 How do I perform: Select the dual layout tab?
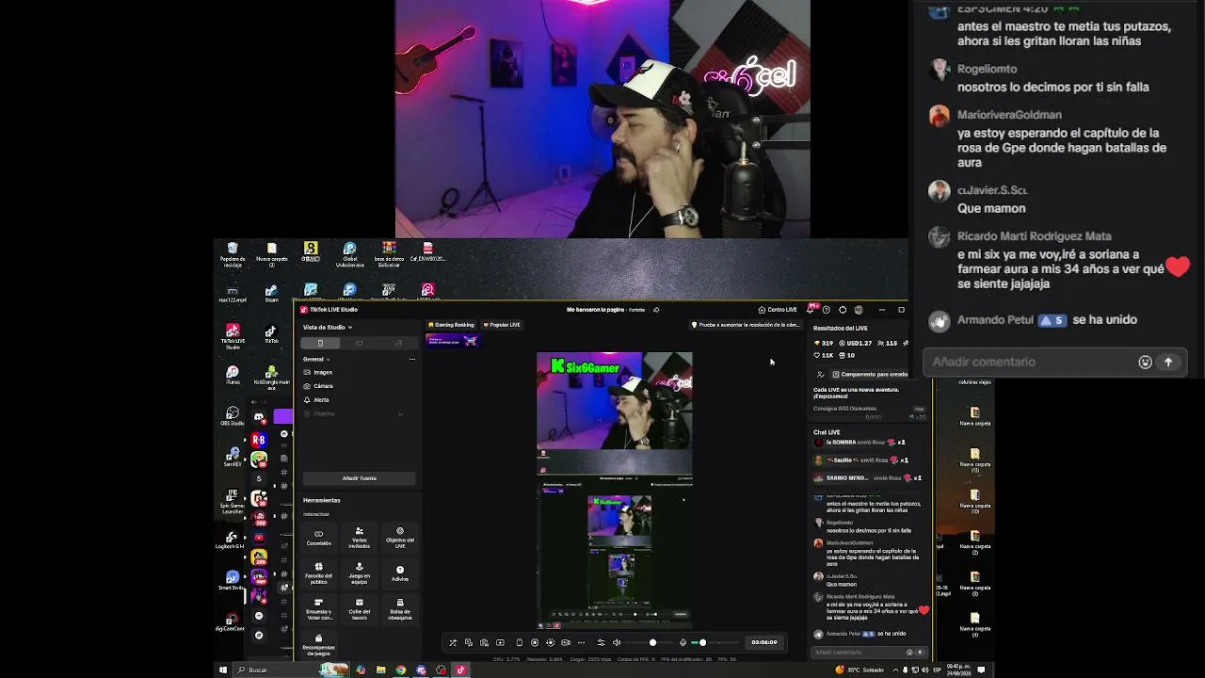click(397, 343)
